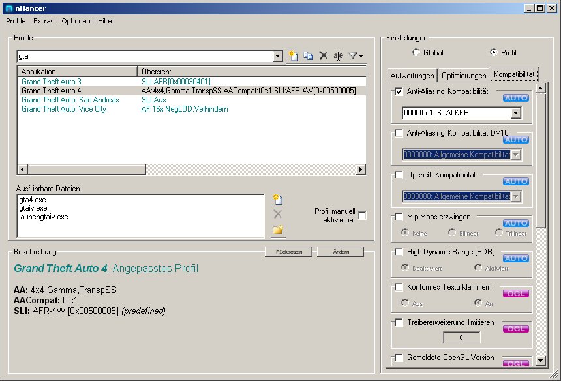Screen dimensions: 561x381
Task: Click AUTO badge for OpenGL Kompatibilität
Action: (516, 181)
